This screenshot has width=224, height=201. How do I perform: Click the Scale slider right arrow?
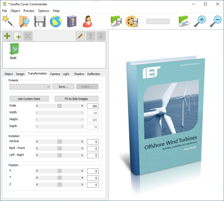pyautogui.click(x=82, y=106)
